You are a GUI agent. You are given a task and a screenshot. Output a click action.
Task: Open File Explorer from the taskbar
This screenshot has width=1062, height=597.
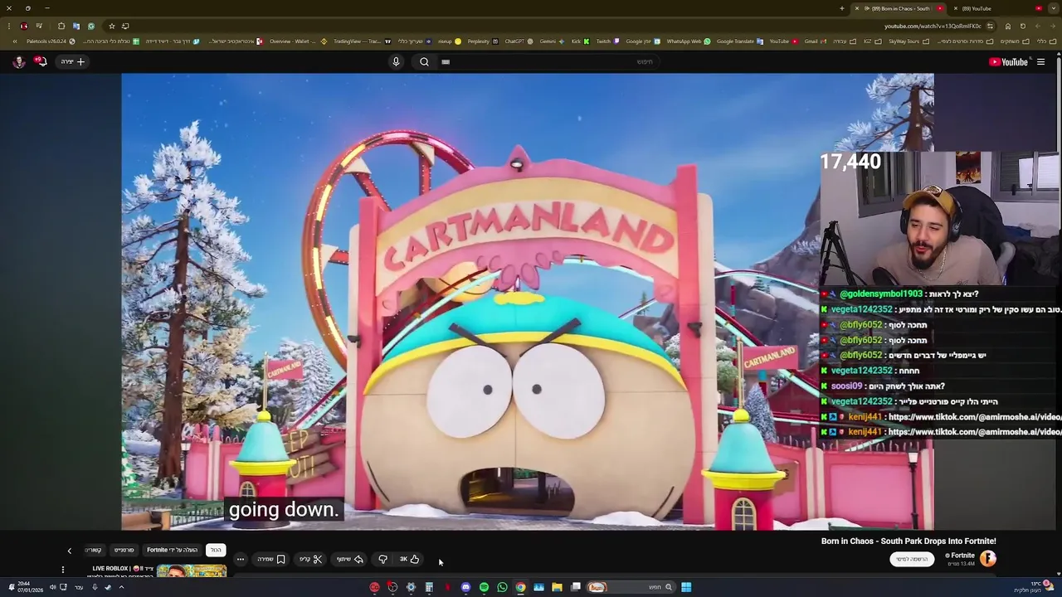[557, 587]
